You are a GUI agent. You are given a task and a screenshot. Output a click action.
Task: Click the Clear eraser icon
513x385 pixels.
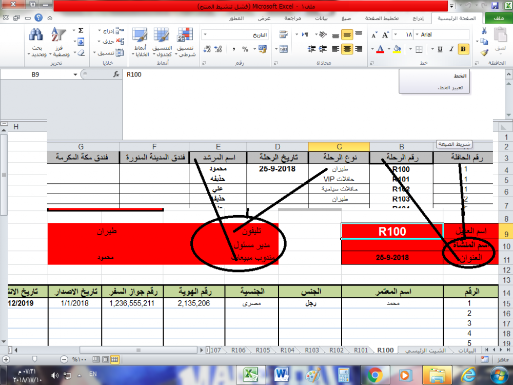(81, 52)
